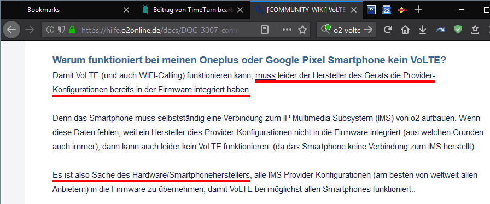This screenshot has height=204, width=490.
Task: Open the bookmarks star menu icon
Action: click(x=475, y=30)
